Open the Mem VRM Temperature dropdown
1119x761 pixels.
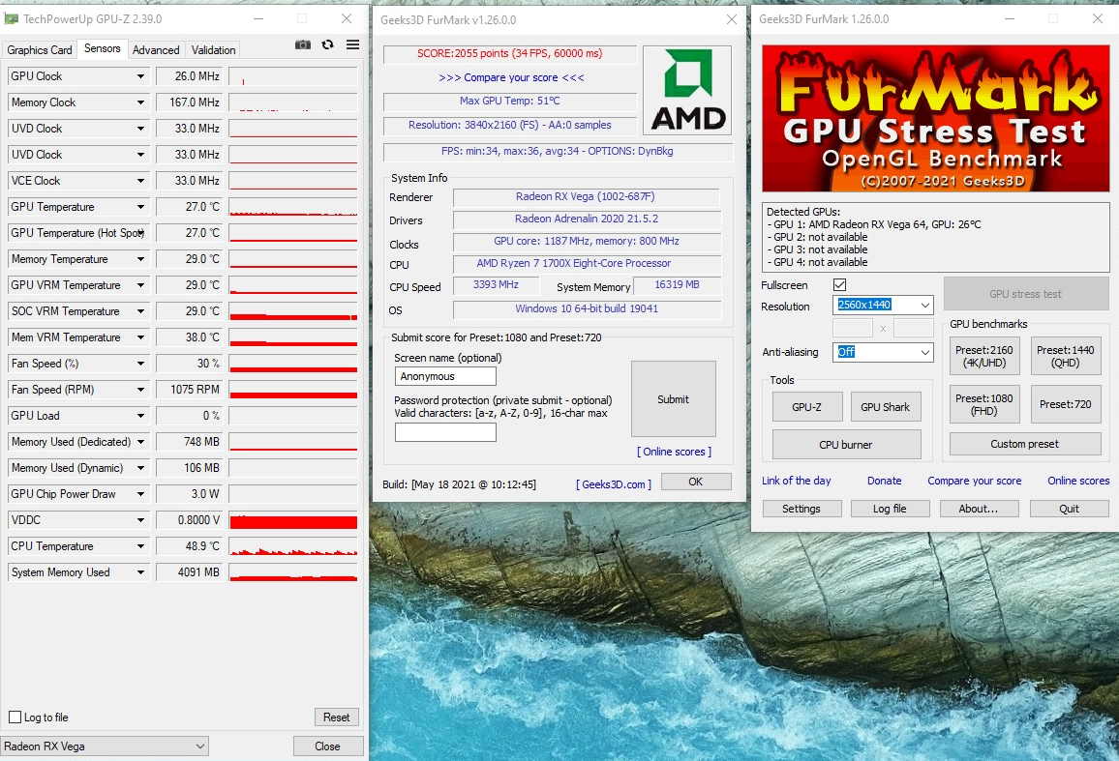[x=140, y=337]
